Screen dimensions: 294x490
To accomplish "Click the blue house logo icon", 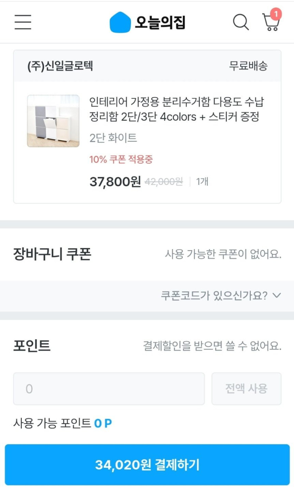I will click(120, 22).
